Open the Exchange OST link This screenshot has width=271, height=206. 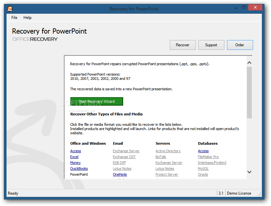click(124, 157)
